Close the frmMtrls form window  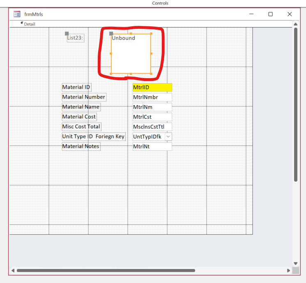coord(290,14)
